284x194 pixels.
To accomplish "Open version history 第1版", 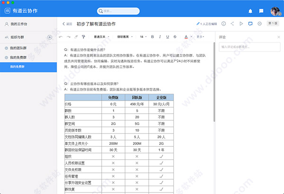I will click(273, 23).
